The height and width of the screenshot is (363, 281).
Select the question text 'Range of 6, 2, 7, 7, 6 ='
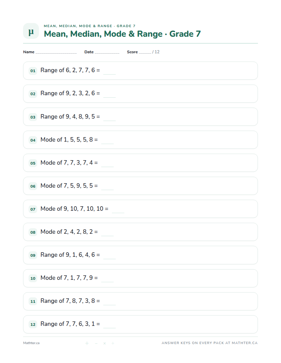[x=70, y=70]
